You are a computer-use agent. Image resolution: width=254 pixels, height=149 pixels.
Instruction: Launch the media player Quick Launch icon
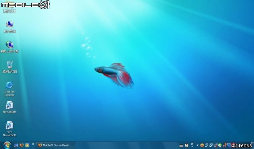[x=27, y=145]
